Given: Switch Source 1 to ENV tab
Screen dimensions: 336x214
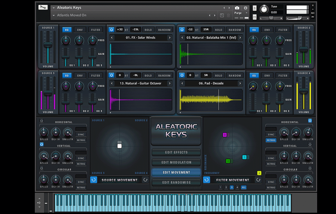Looking at the screenshot, I should pos(80,30).
